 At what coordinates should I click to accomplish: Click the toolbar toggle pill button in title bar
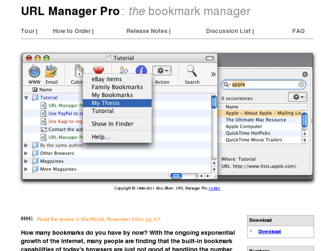pos(210,58)
